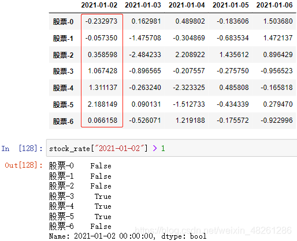Click cell value -2.323325

tap(189, 88)
